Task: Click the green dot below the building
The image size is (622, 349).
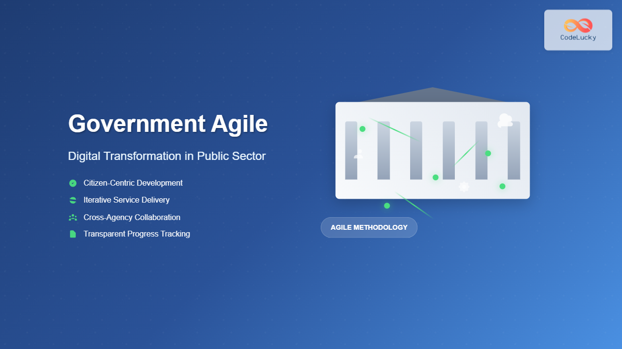Action: click(x=387, y=206)
